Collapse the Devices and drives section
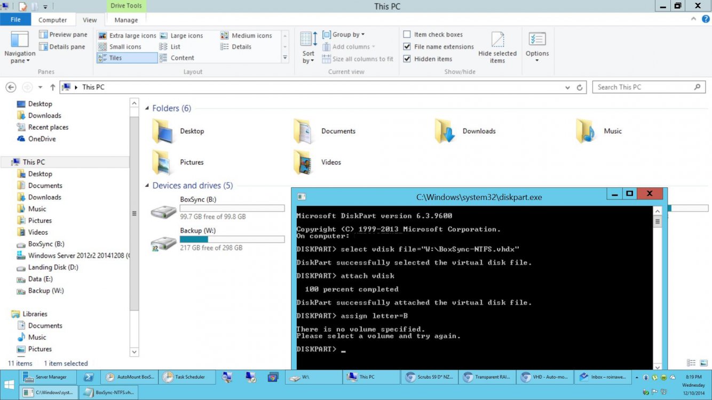Screen dimensions: 712x400 146,185
